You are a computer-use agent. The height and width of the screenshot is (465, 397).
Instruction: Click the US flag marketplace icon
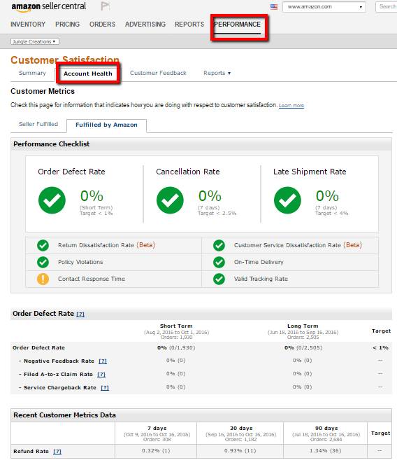click(274, 7)
